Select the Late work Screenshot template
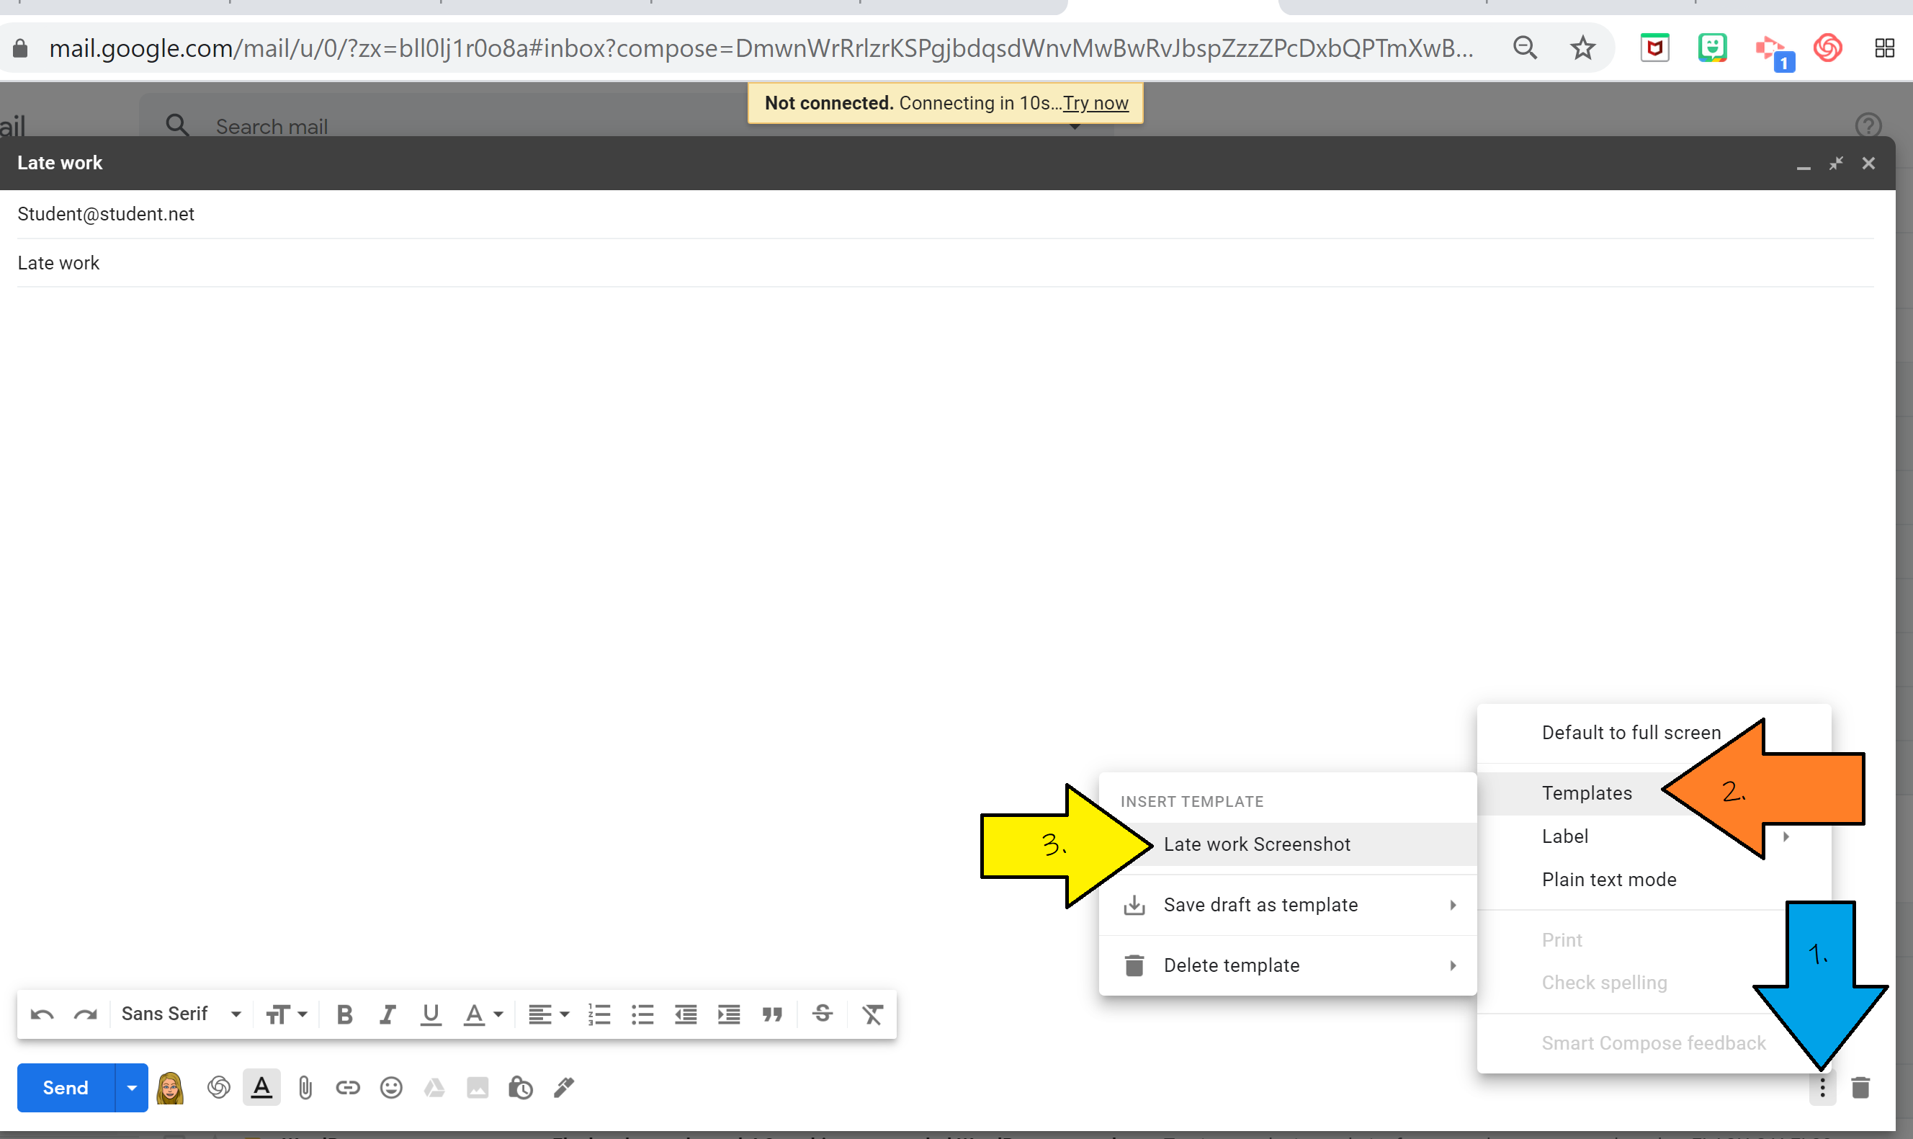Screen dimensions: 1913x1139 [1256, 844]
